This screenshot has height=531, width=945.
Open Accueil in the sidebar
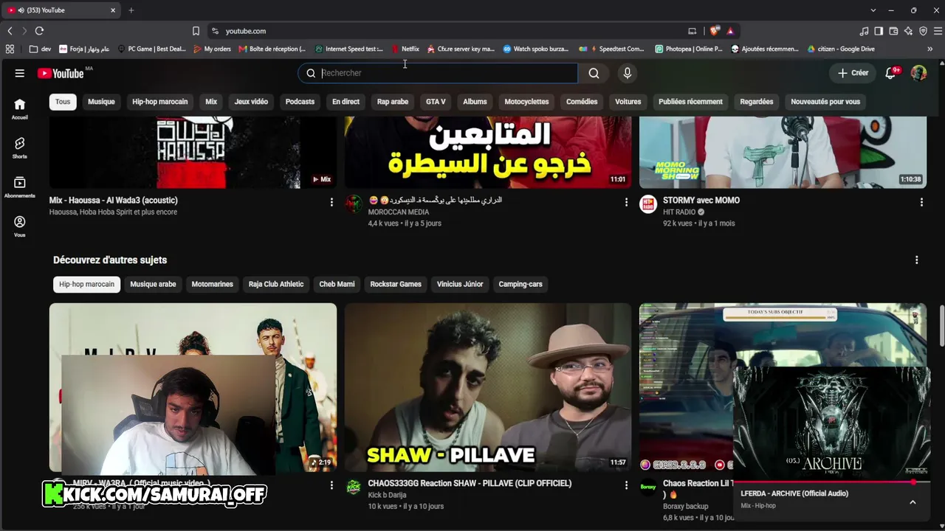[x=20, y=108]
